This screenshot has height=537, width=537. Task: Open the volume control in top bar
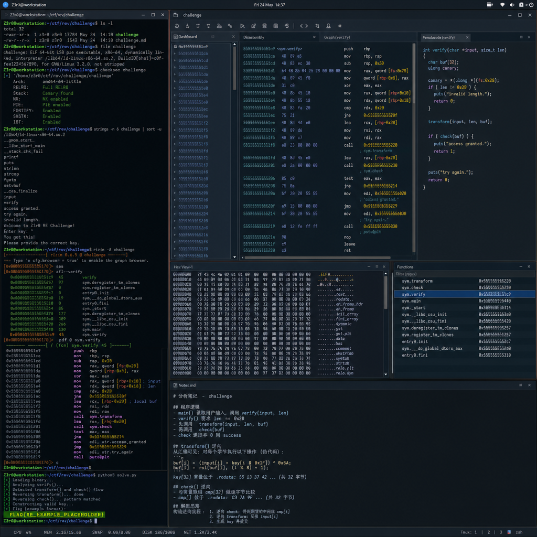(x=512, y=5)
